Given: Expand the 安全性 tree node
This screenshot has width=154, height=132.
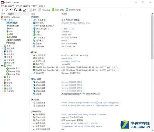Looking at the screenshot, I should [2, 83].
